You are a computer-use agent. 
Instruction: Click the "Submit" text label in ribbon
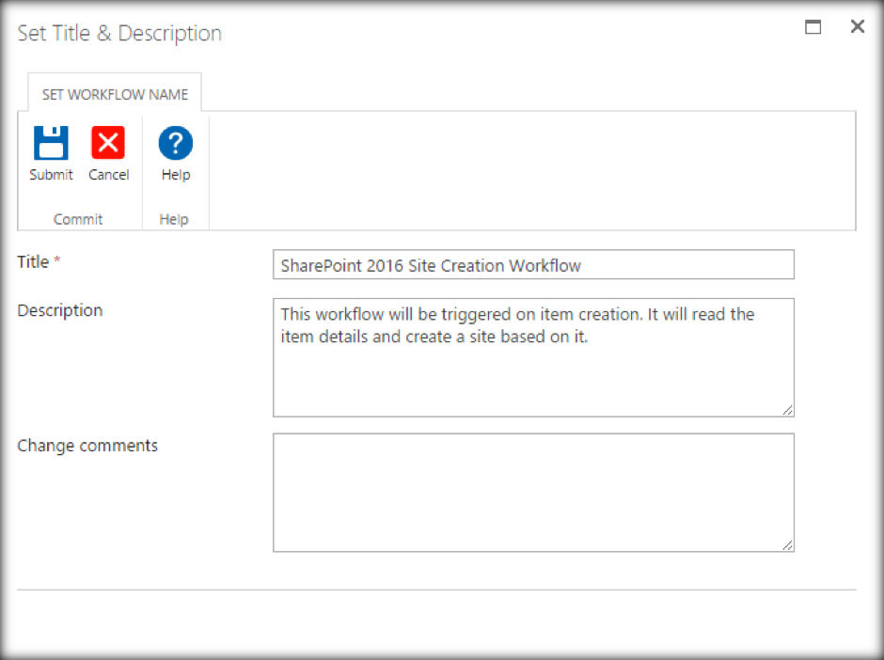click(x=51, y=175)
